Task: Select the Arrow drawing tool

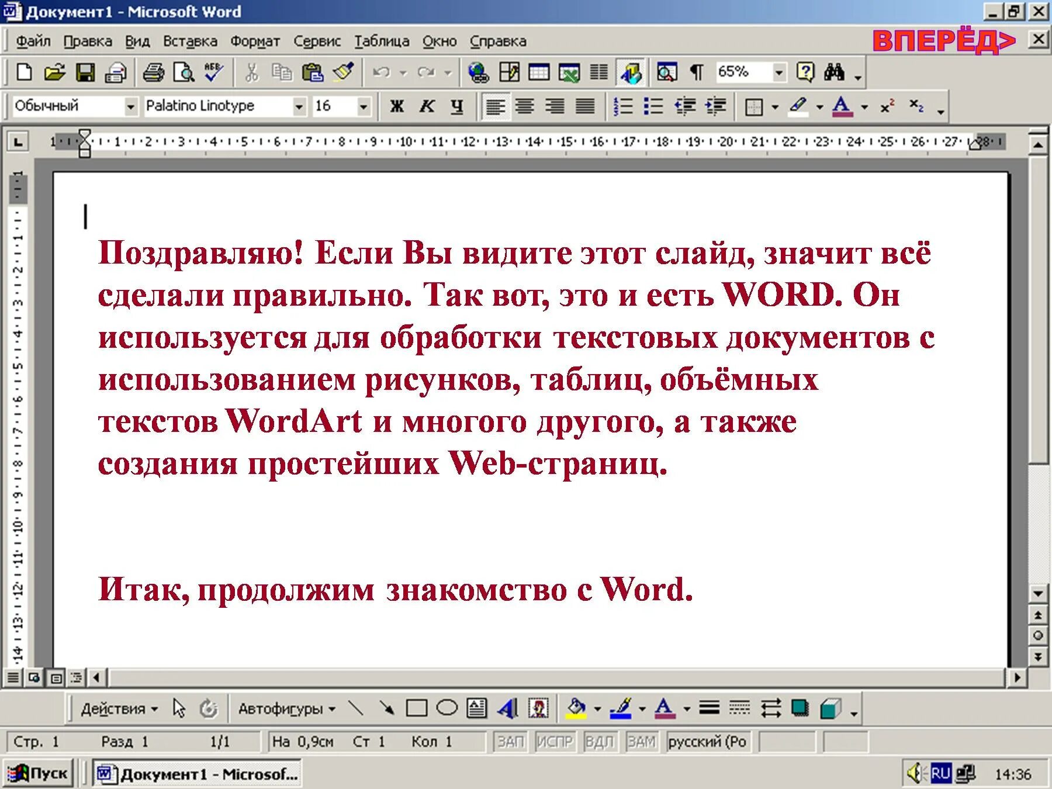Action: click(386, 709)
